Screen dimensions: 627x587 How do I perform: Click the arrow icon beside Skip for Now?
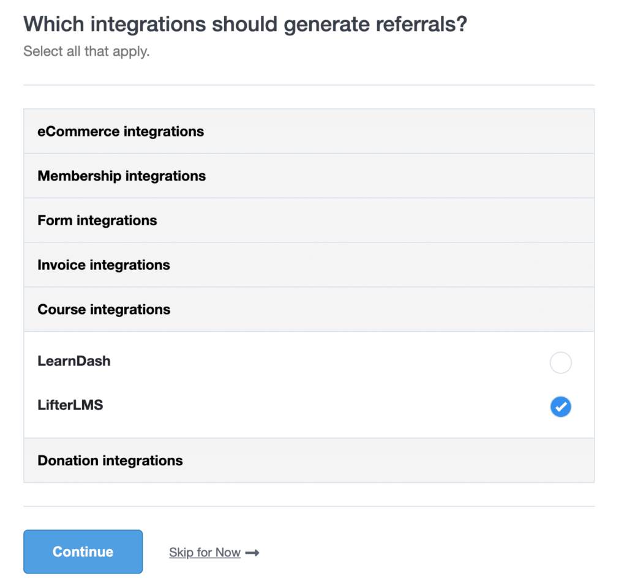[x=252, y=553]
